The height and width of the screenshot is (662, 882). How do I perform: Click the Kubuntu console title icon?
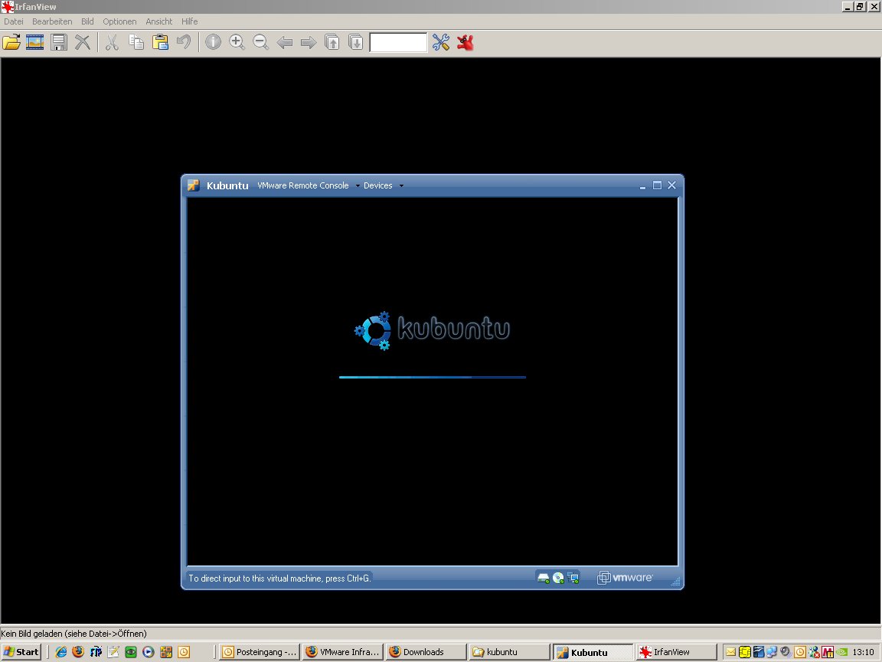coord(194,185)
